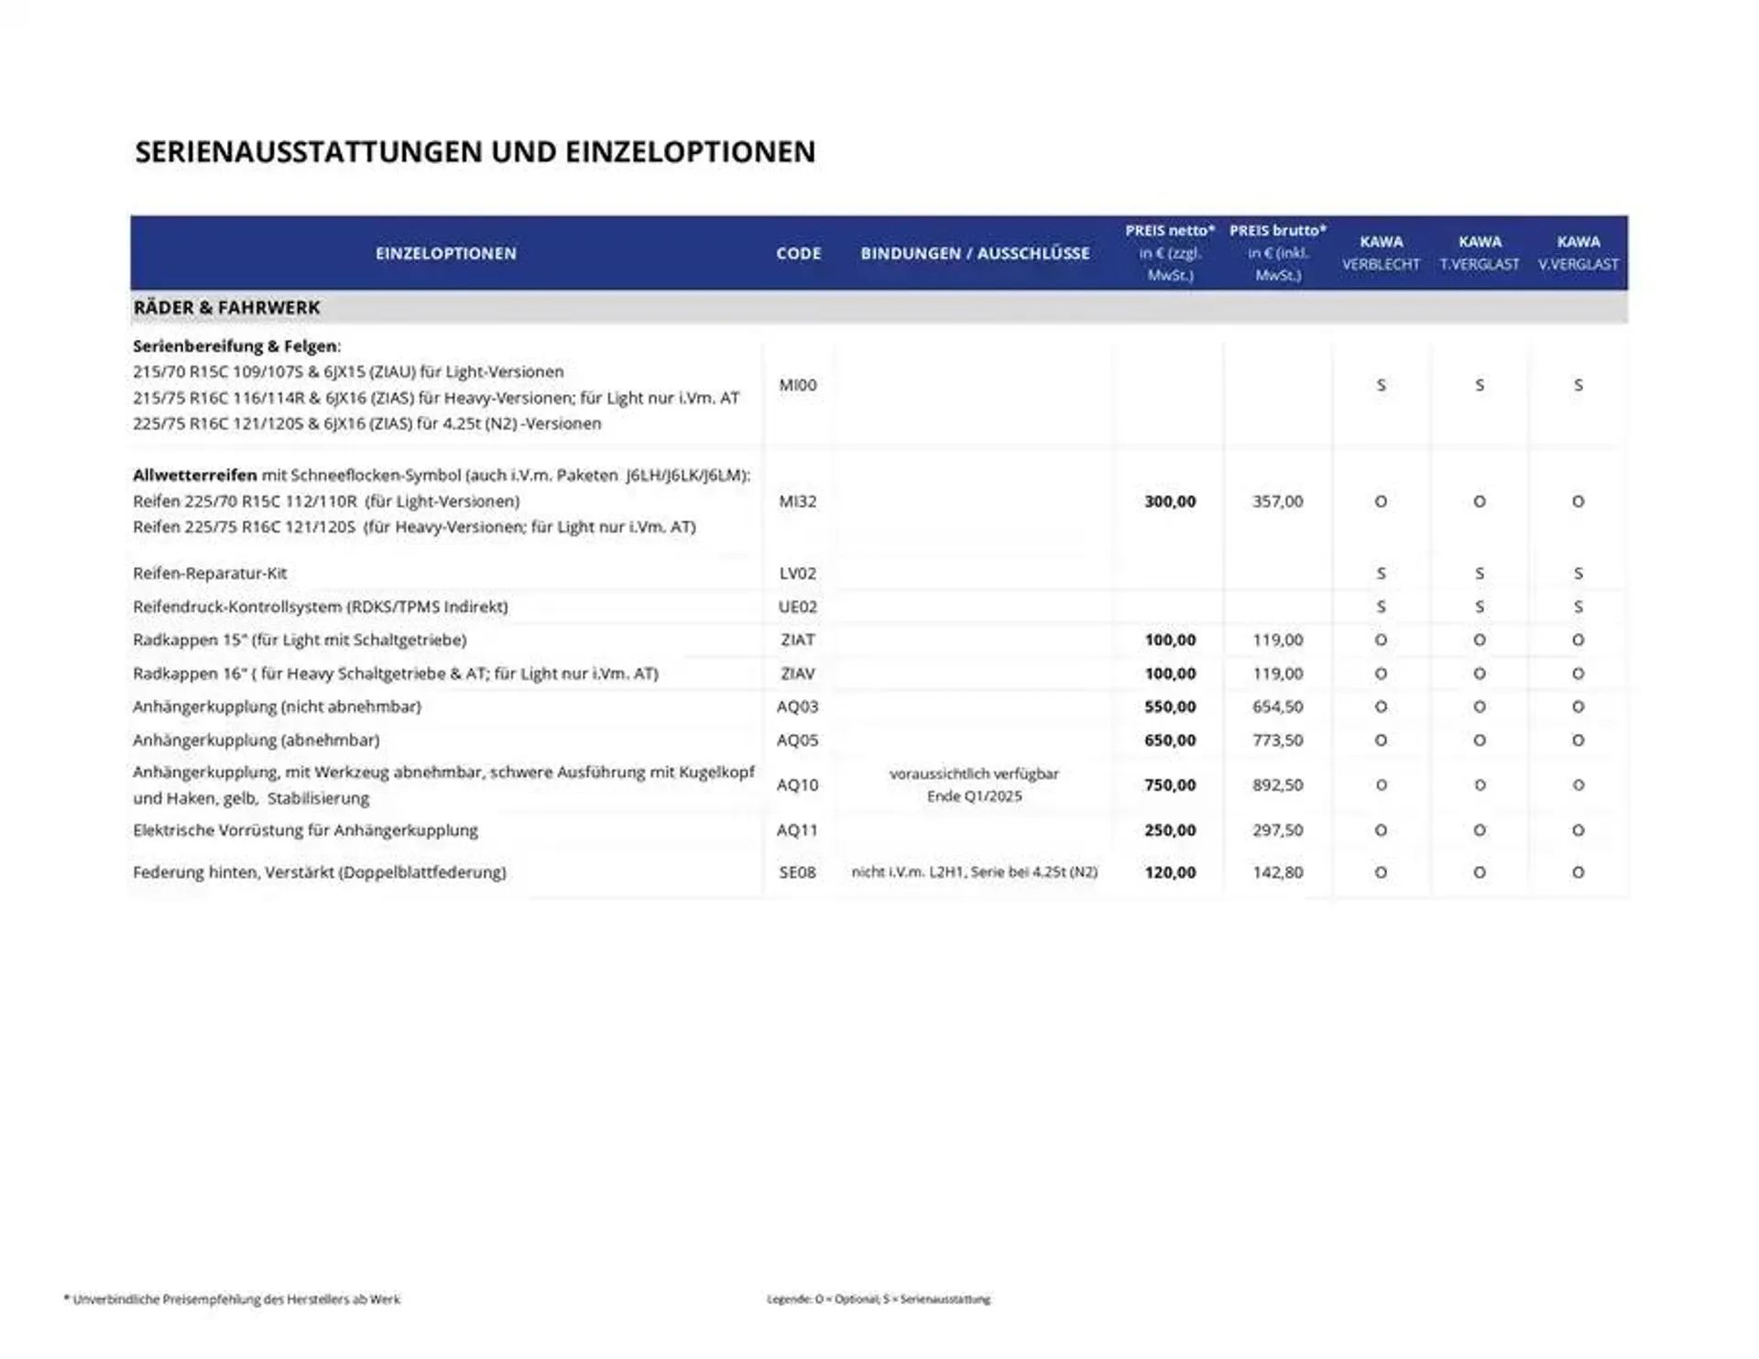Select net price '650,00'
The image size is (1759, 1359).
click(x=1170, y=740)
